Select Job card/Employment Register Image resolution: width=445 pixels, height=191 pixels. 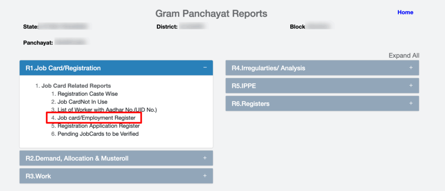point(96,118)
